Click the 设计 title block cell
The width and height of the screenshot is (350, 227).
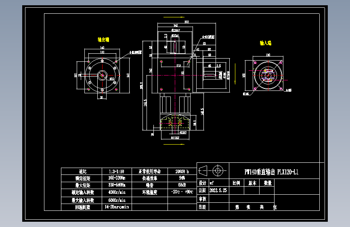[203, 183]
